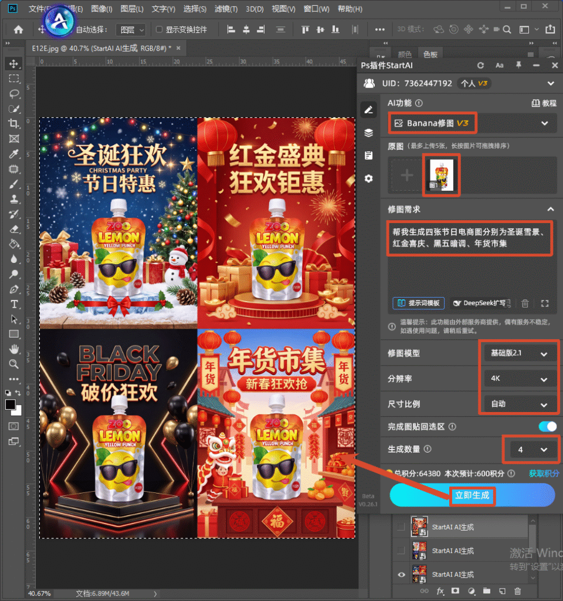The width and height of the screenshot is (563, 601).
Task: Switch to the 颜色 panel tab
Action: [405, 55]
